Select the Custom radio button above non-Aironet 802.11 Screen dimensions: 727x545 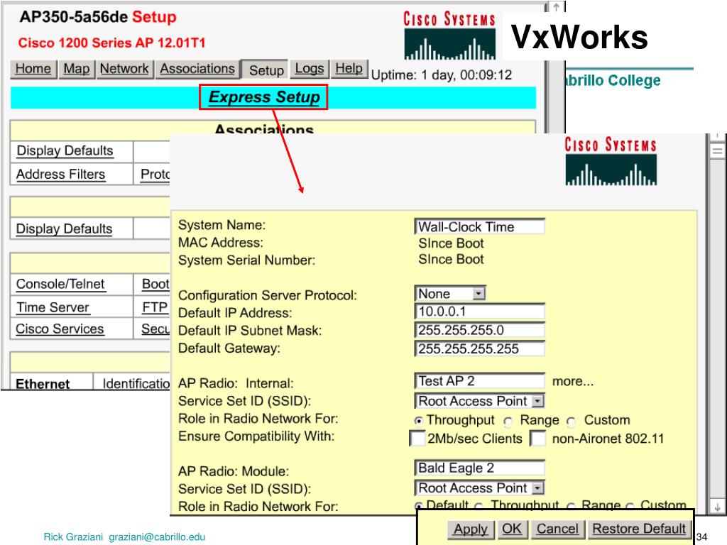click(x=572, y=422)
